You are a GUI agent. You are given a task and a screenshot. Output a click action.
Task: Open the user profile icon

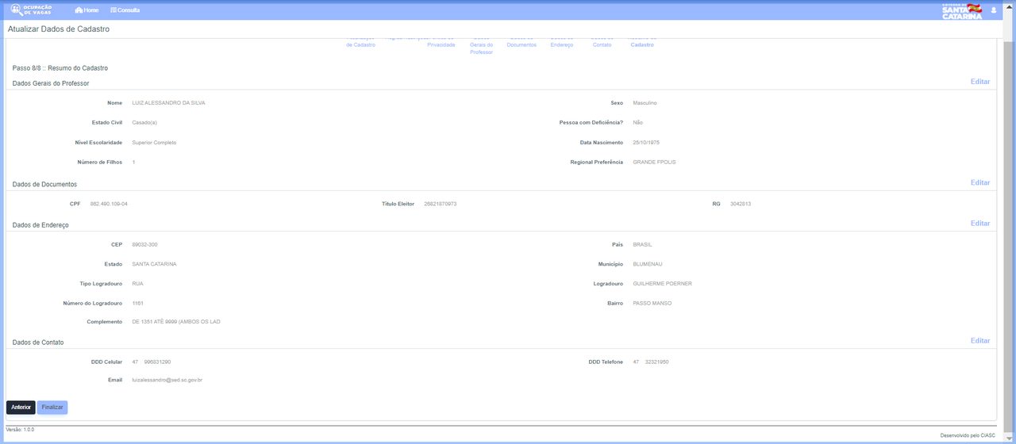pyautogui.click(x=994, y=10)
